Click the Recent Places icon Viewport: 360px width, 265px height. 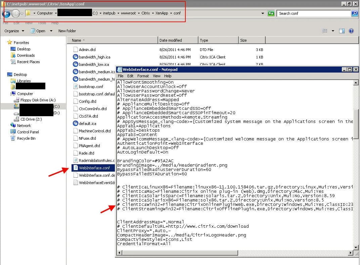(x=13, y=62)
